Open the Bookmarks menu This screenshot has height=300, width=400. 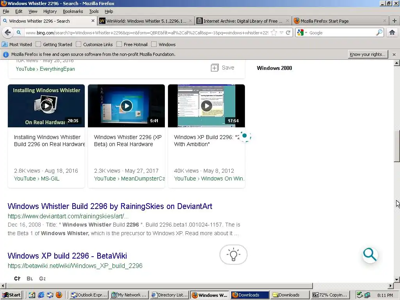(73, 11)
